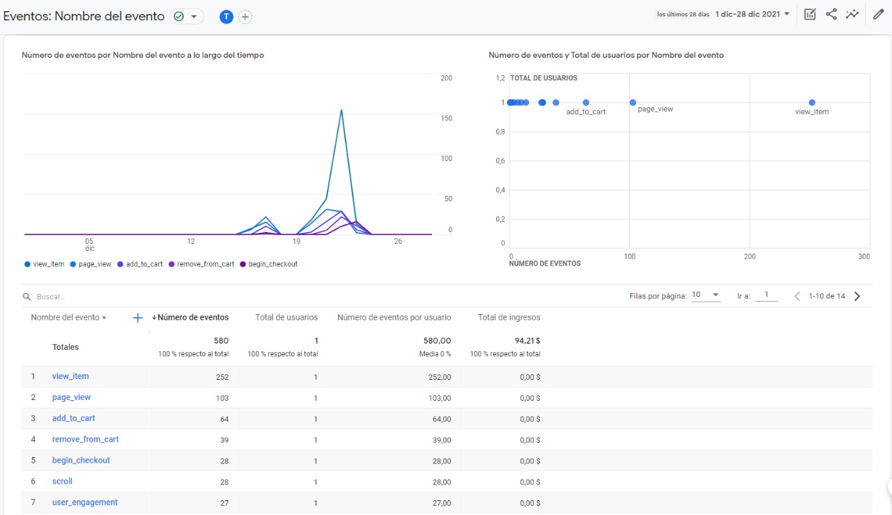The width and height of the screenshot is (892, 515).
Task: Sort by Total de usuarios column
Action: (286, 317)
